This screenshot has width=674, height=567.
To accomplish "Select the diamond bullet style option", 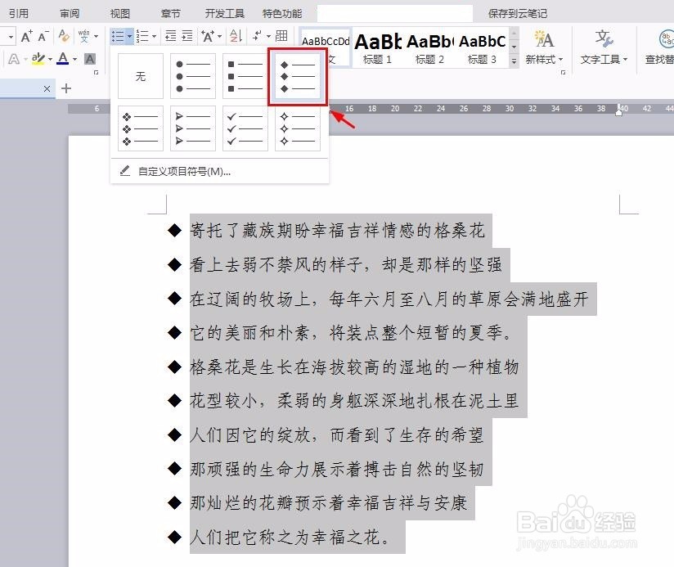I will click(297, 76).
